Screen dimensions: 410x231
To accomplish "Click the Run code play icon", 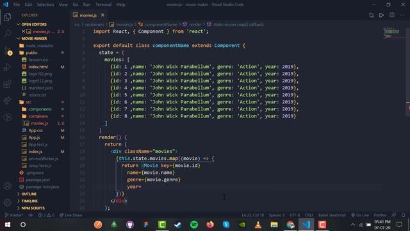I will tap(382, 15).
